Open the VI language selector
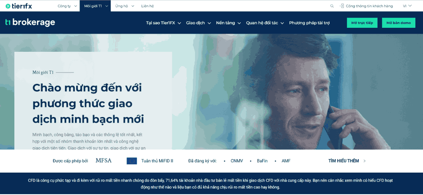Viewport: 423px width, 195px height. click(407, 6)
